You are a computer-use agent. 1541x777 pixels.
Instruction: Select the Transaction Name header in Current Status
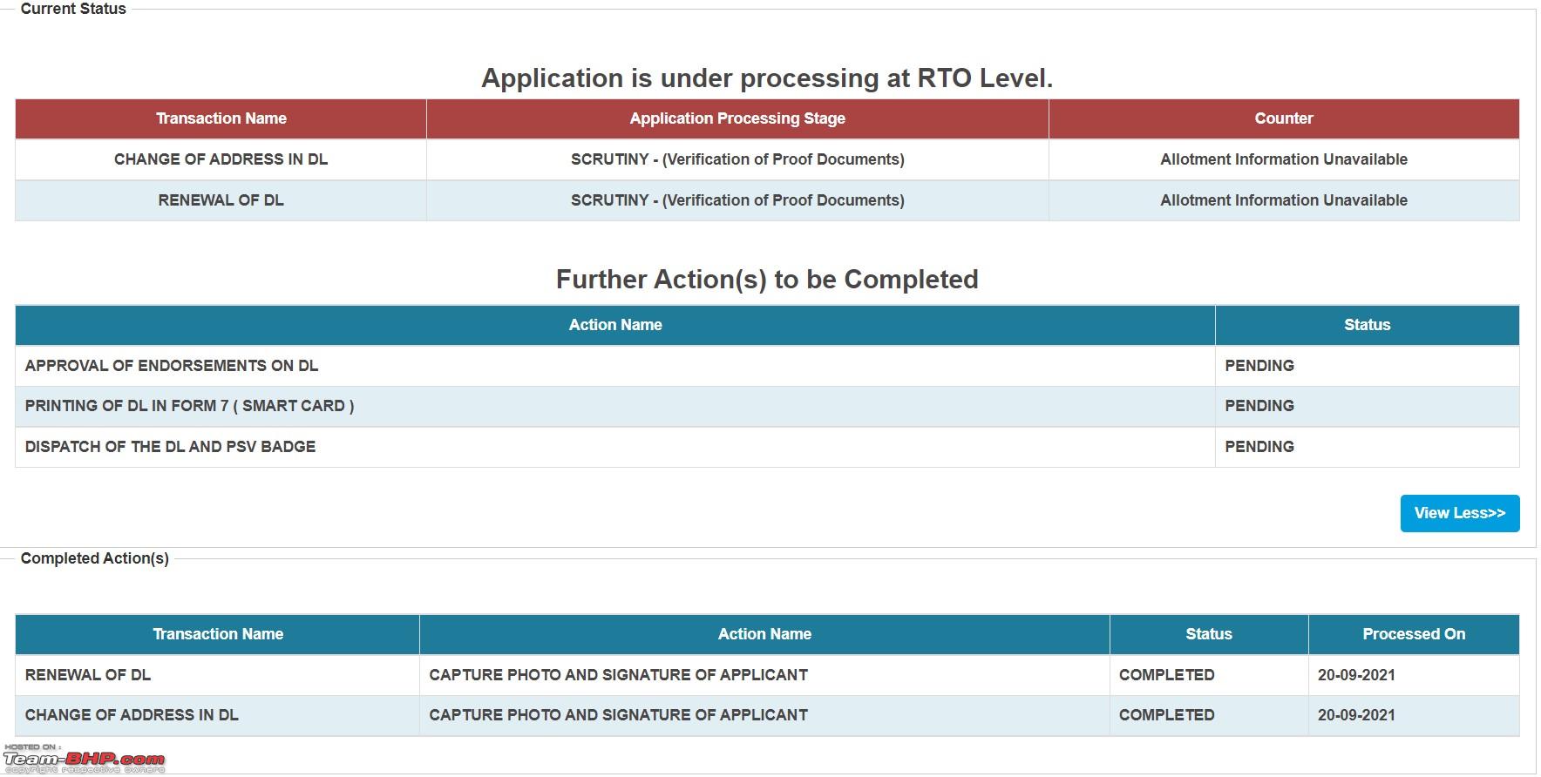coord(221,118)
